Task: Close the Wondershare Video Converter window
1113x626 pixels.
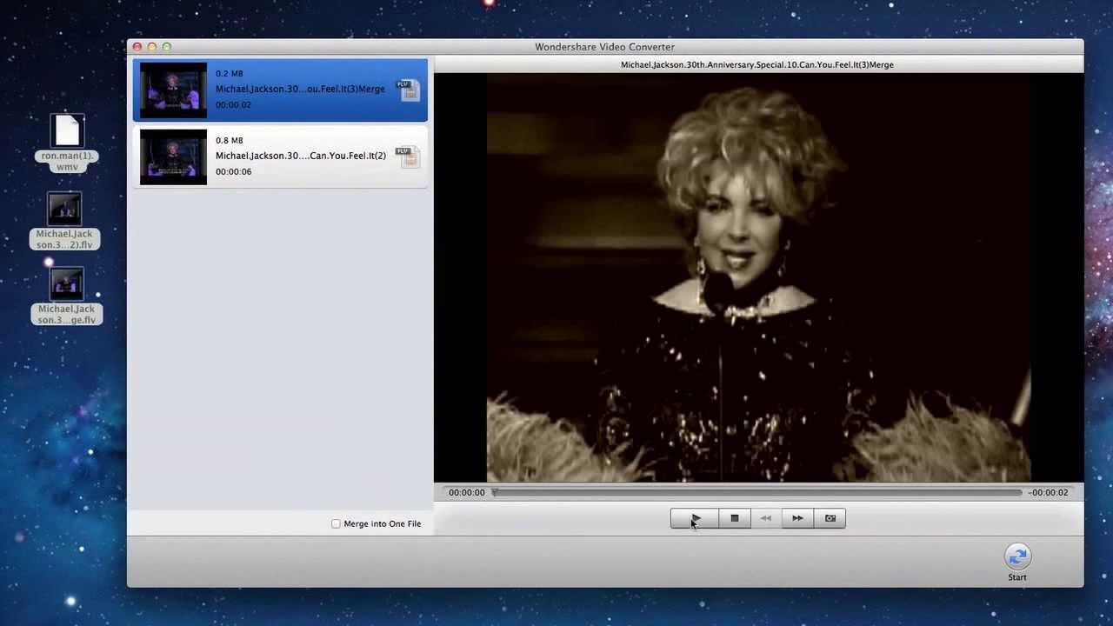Action: point(137,47)
